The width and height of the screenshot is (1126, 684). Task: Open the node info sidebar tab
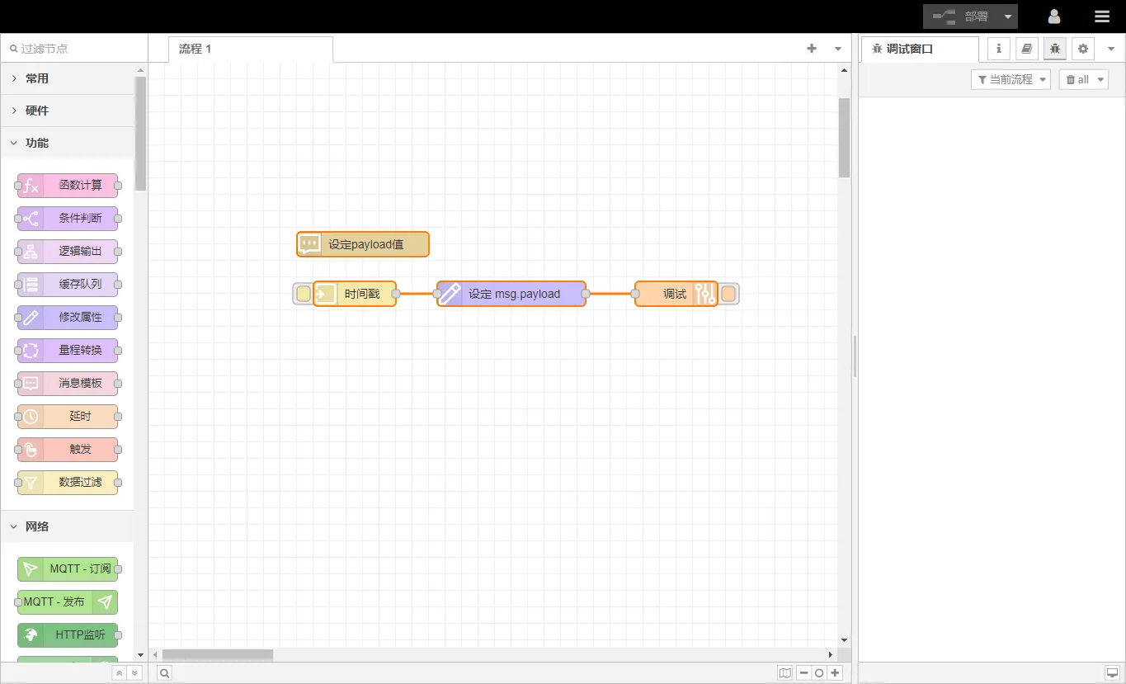999,49
